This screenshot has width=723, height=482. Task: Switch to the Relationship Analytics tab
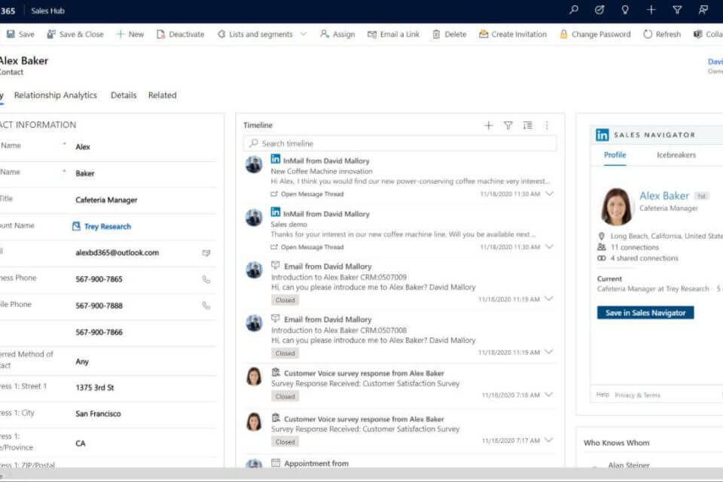click(x=56, y=96)
